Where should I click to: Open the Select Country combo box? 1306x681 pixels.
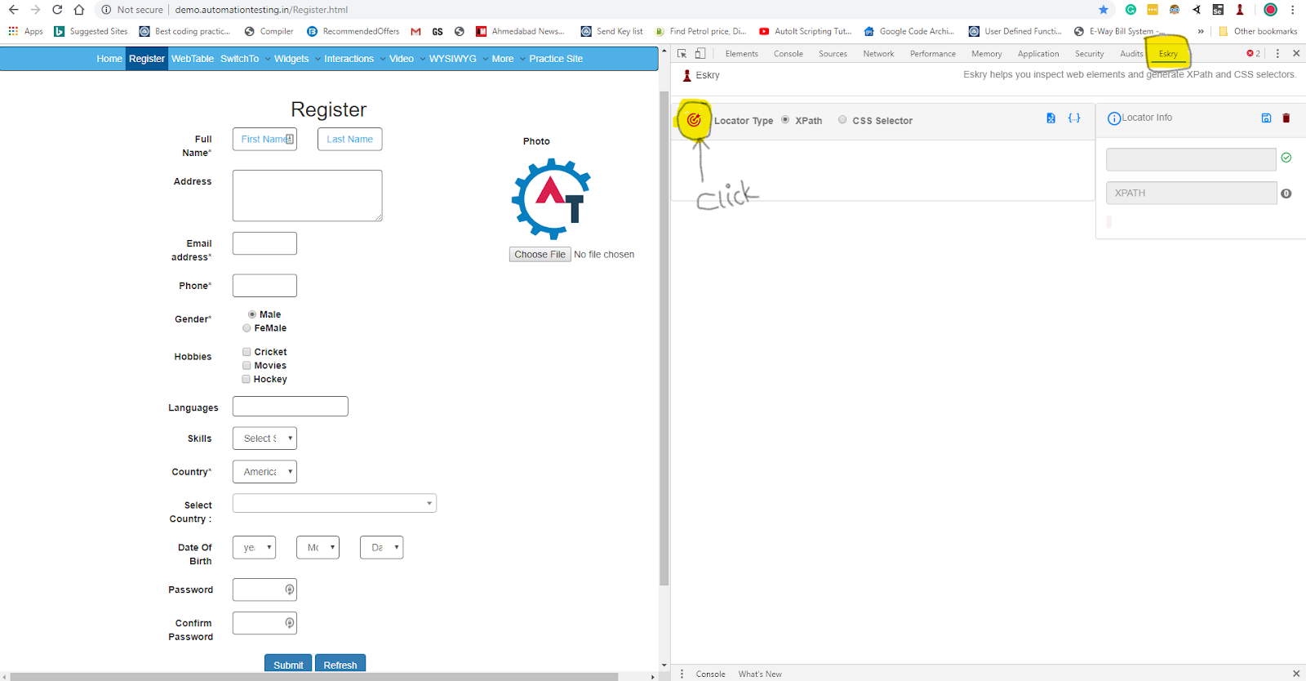(x=335, y=503)
